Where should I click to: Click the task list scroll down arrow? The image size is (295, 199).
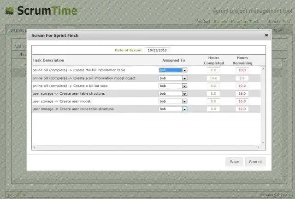pyautogui.click(x=263, y=142)
